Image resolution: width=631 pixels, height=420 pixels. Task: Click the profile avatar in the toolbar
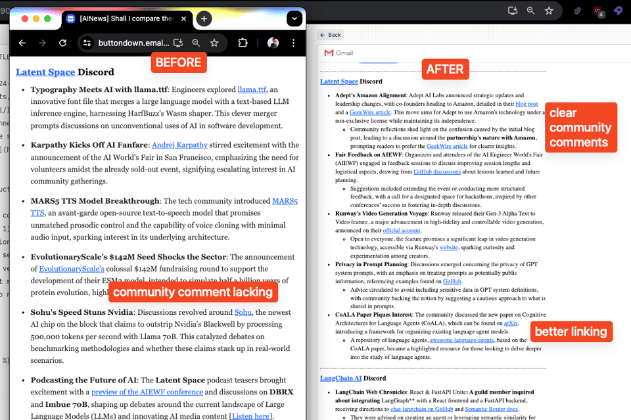[273, 43]
